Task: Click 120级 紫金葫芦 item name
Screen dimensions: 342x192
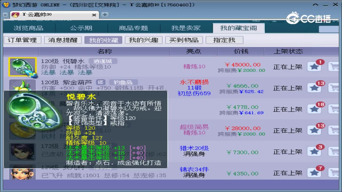Action: [66, 82]
